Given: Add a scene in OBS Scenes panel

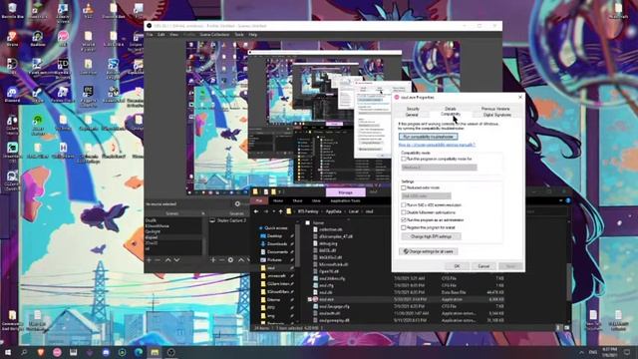Looking at the screenshot, I should tap(149, 260).
